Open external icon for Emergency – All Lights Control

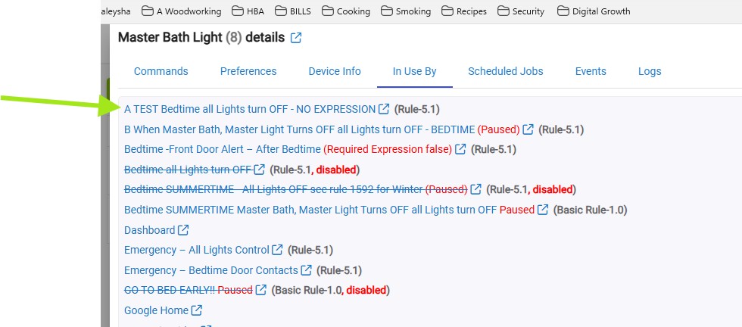click(x=277, y=250)
